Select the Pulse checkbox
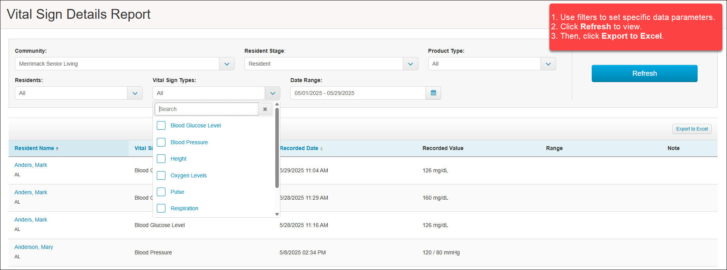Screen dimensions: 727x270 click(161, 192)
